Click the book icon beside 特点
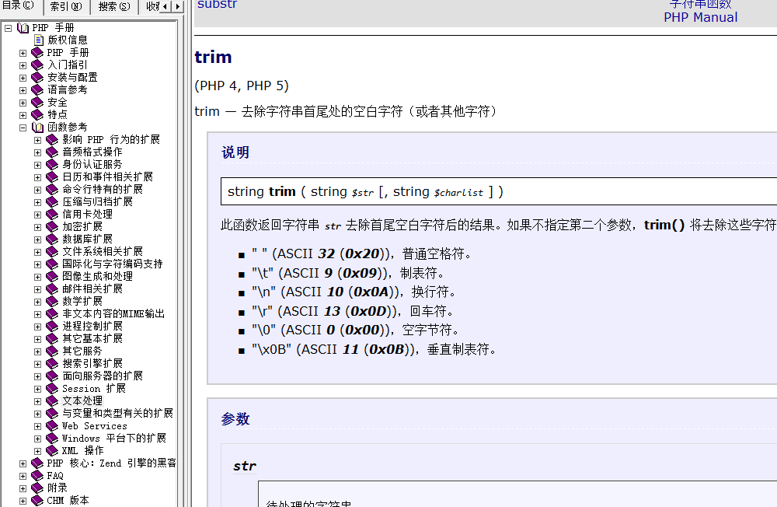This screenshot has height=507, width=777. click(x=37, y=114)
